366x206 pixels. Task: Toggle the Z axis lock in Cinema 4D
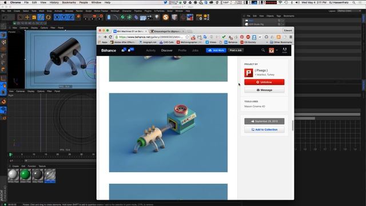pos(70,17)
